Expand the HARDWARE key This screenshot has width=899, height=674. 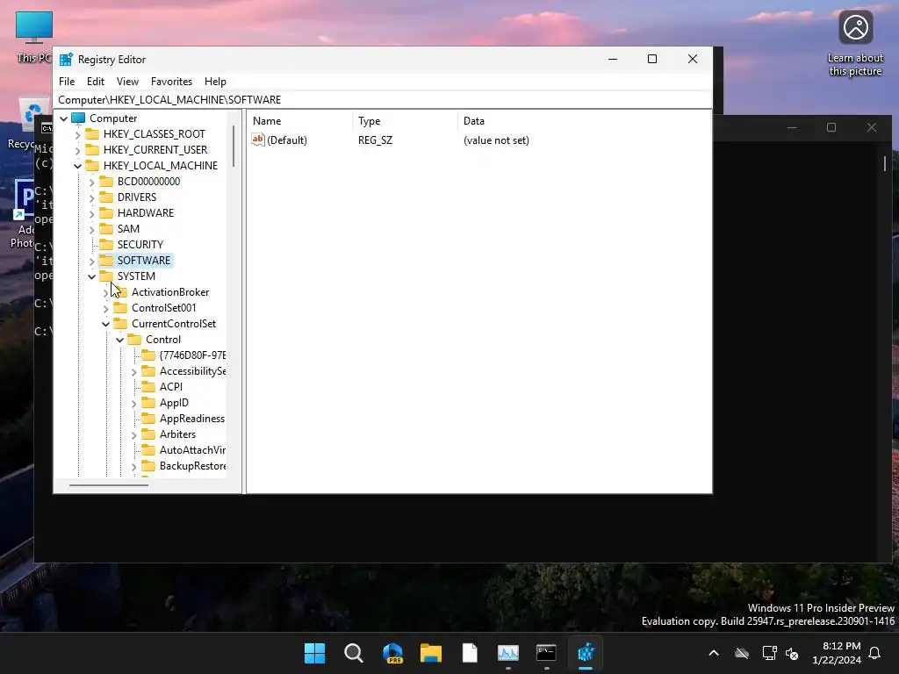[91, 214]
